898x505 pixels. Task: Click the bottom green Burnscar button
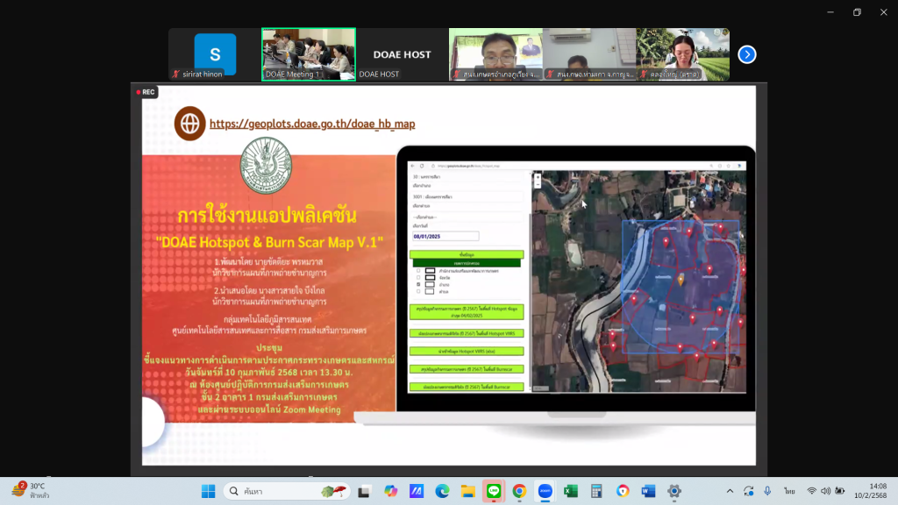(x=467, y=387)
